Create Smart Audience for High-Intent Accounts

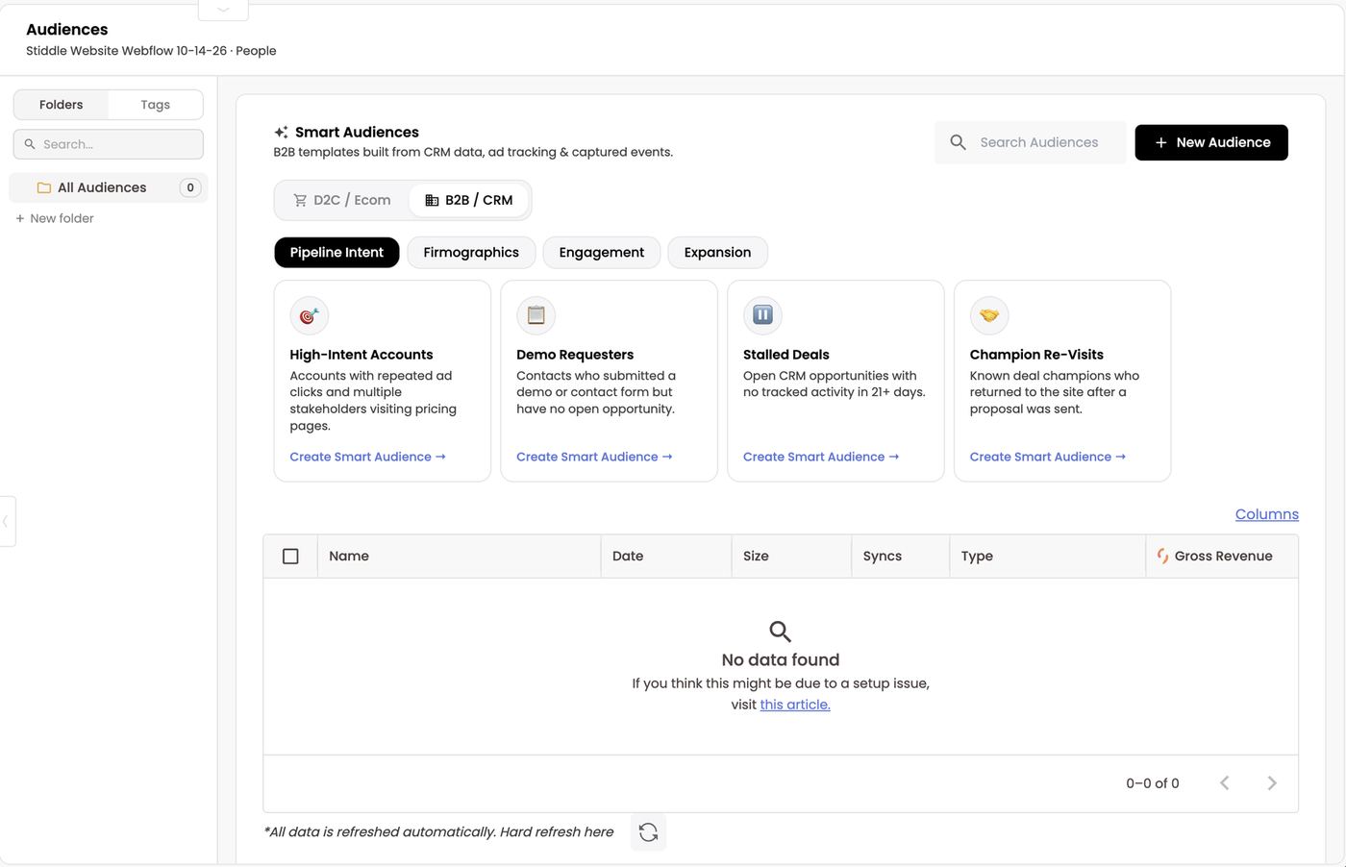(x=367, y=457)
